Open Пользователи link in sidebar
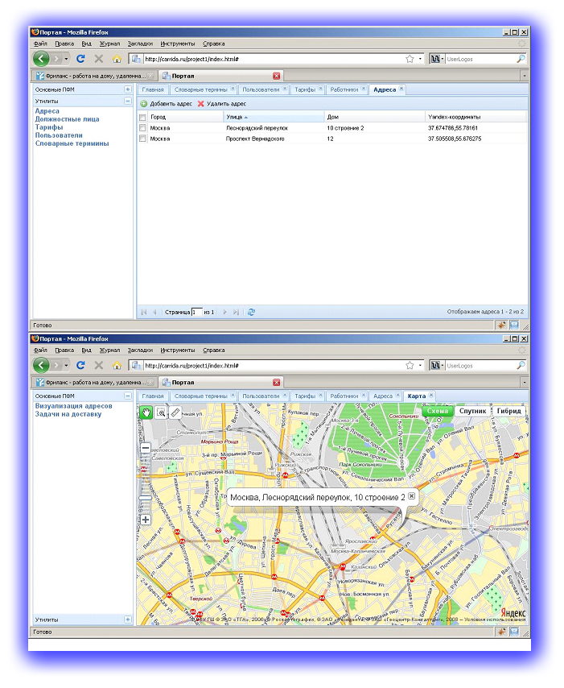Screen dimensions: 564x688 pos(59,135)
